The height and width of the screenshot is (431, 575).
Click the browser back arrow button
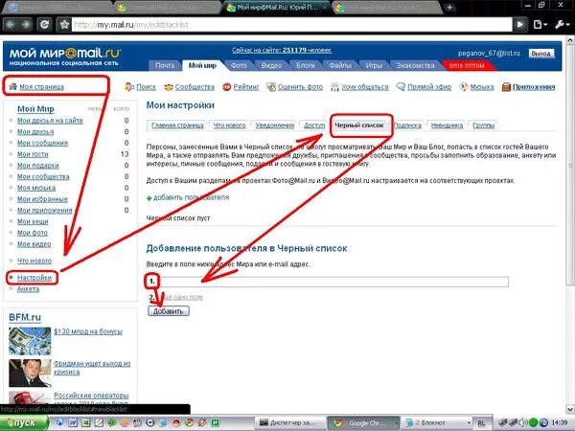point(11,25)
